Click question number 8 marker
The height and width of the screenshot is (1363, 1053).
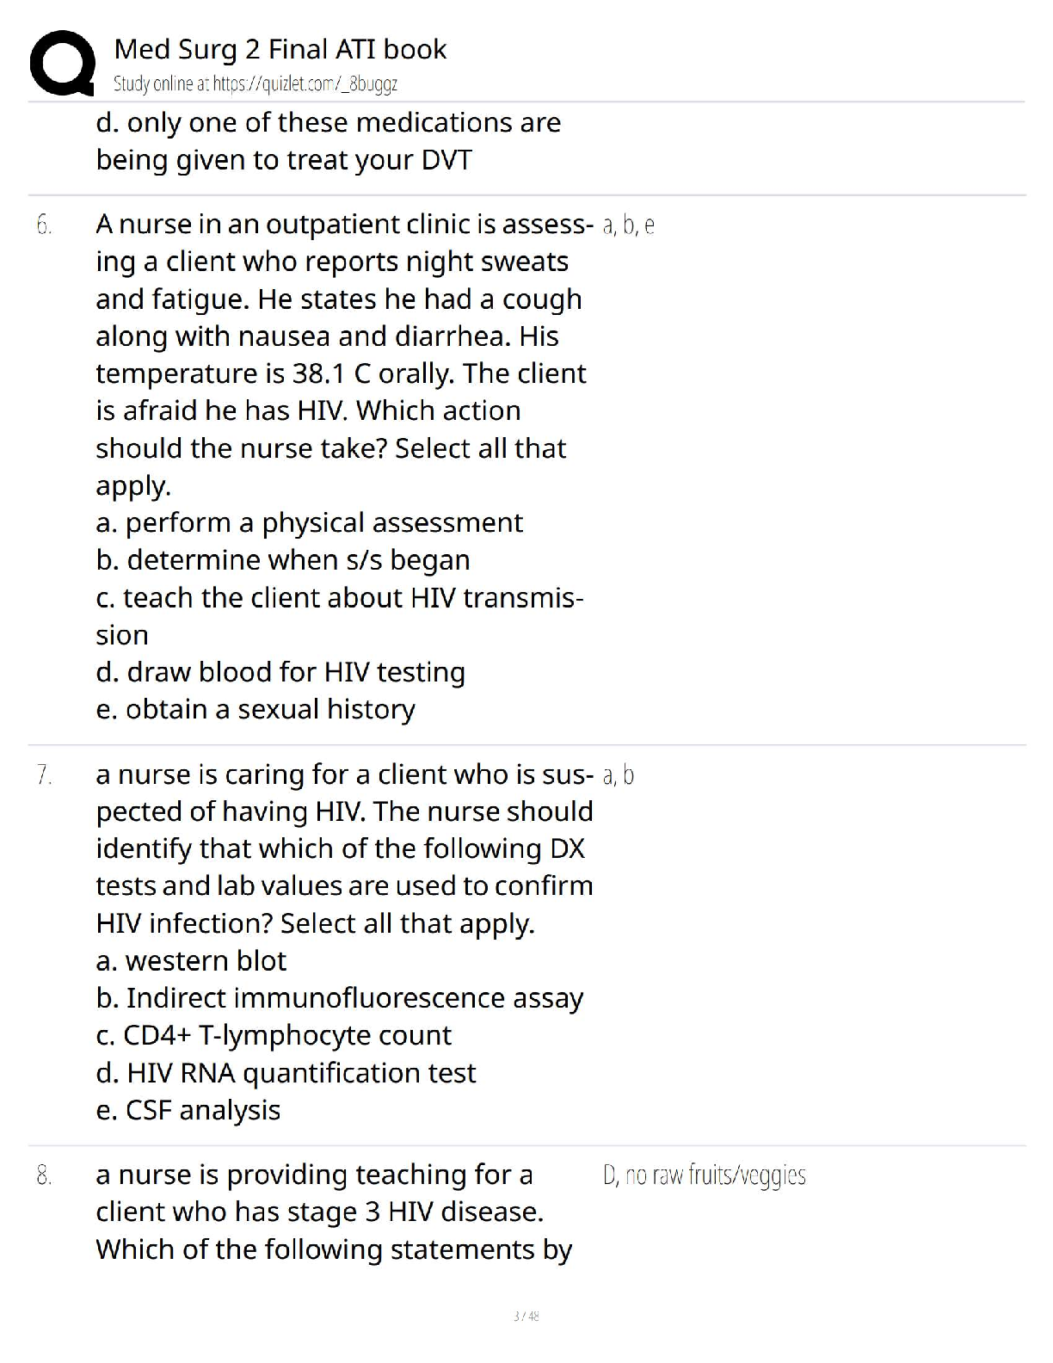point(45,1175)
